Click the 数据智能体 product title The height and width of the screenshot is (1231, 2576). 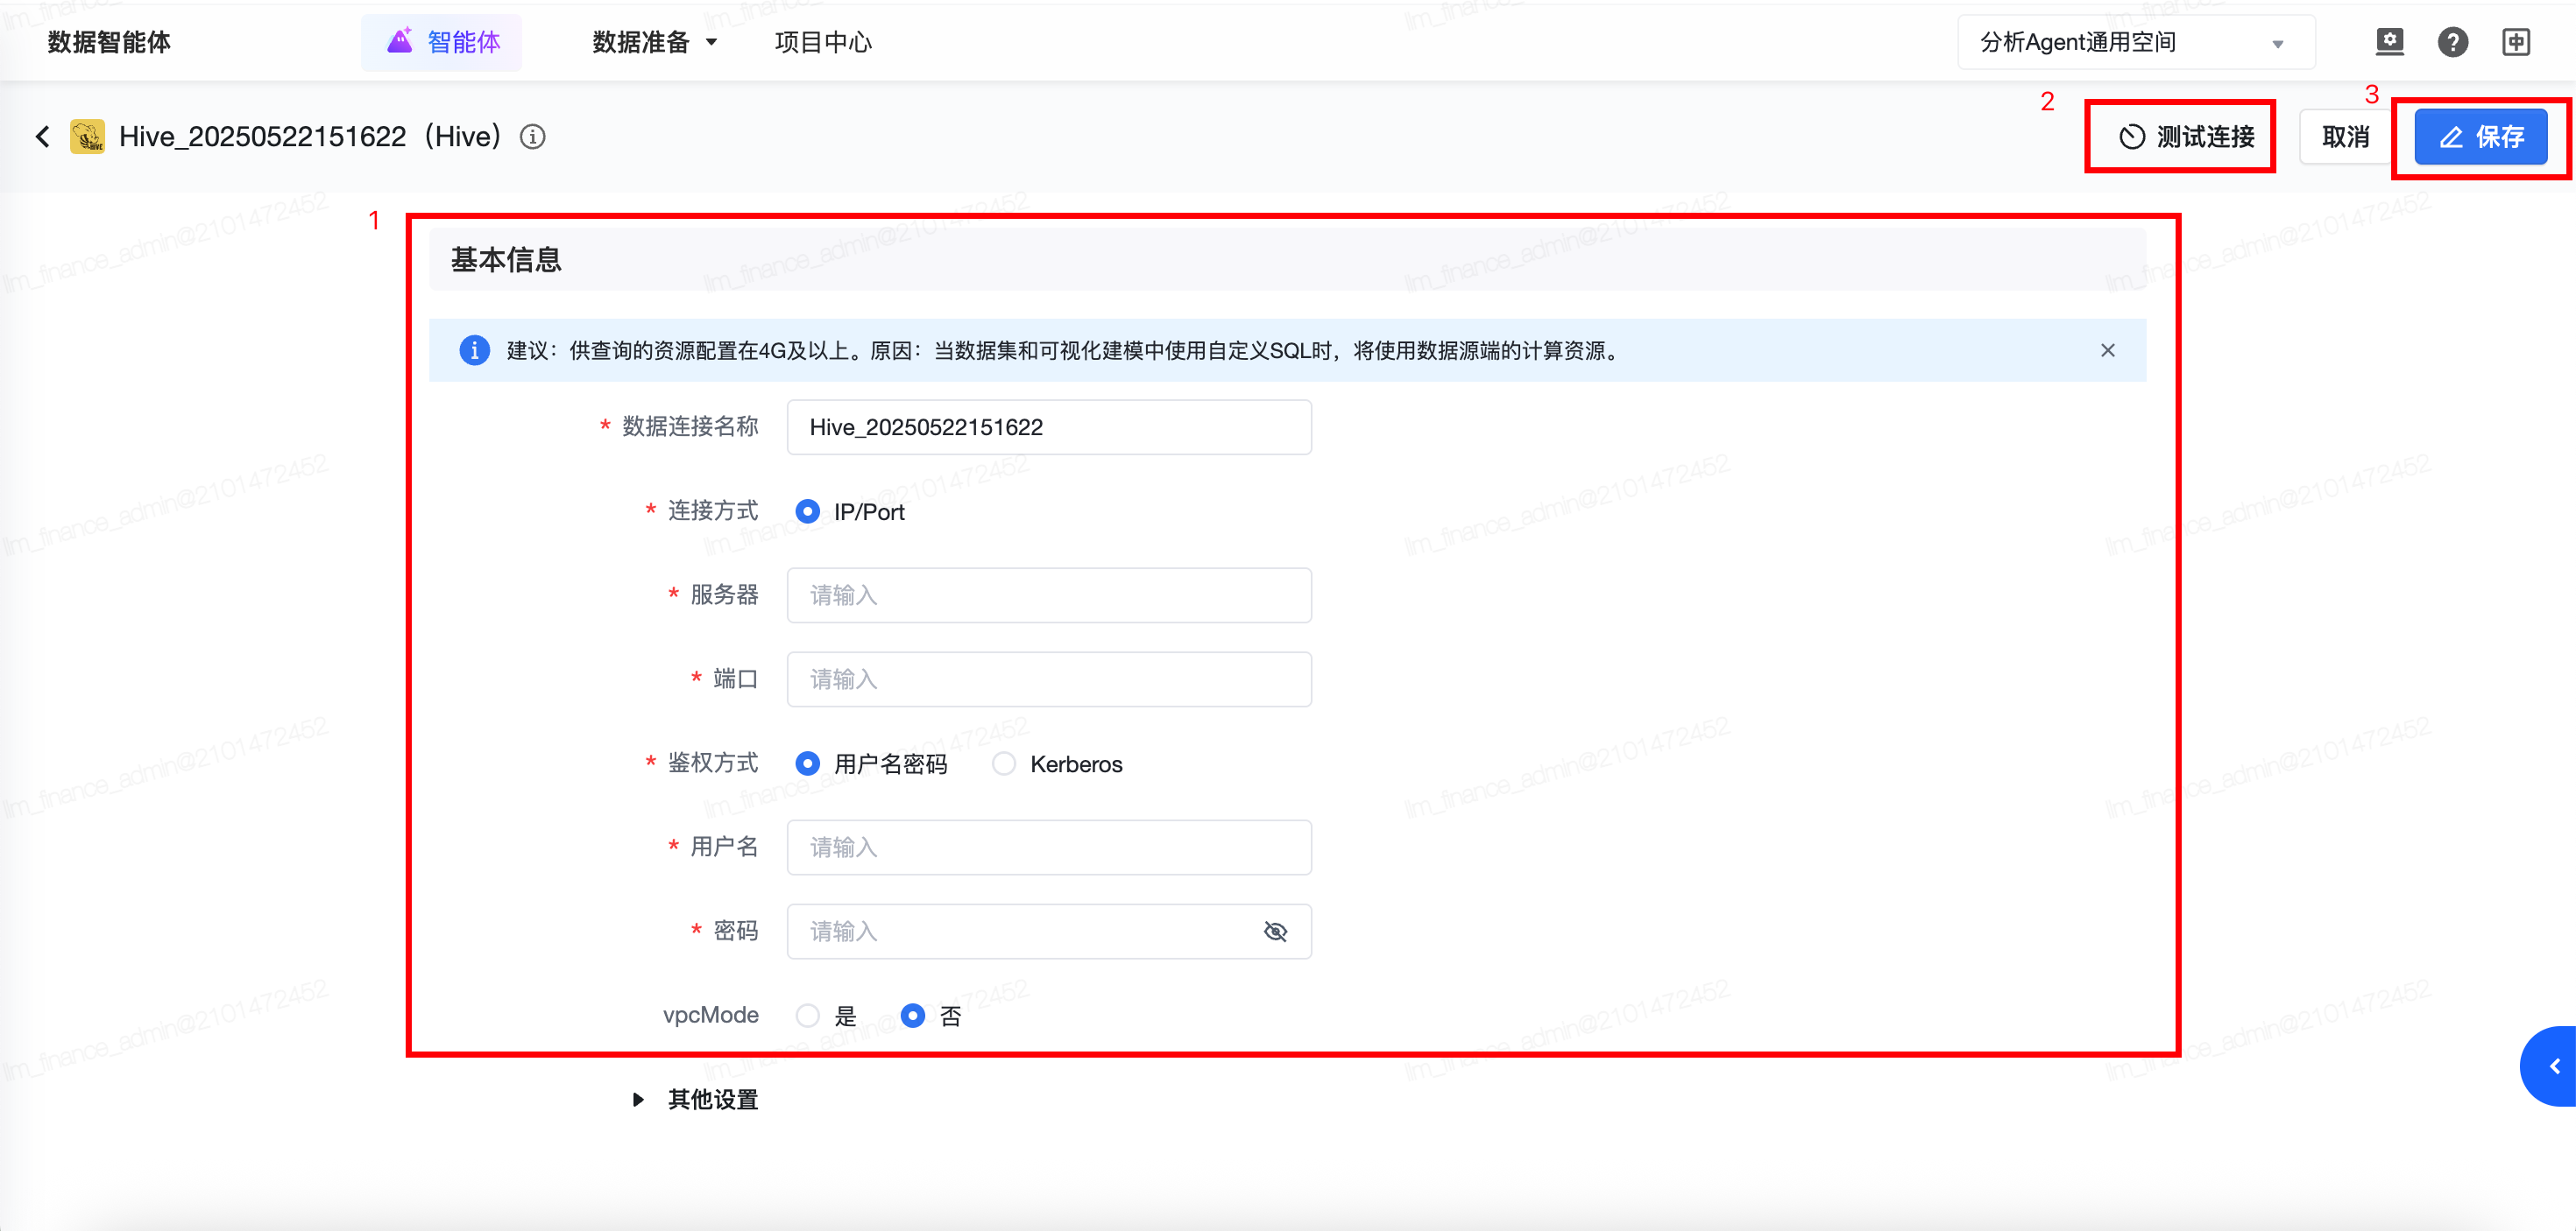(x=109, y=42)
